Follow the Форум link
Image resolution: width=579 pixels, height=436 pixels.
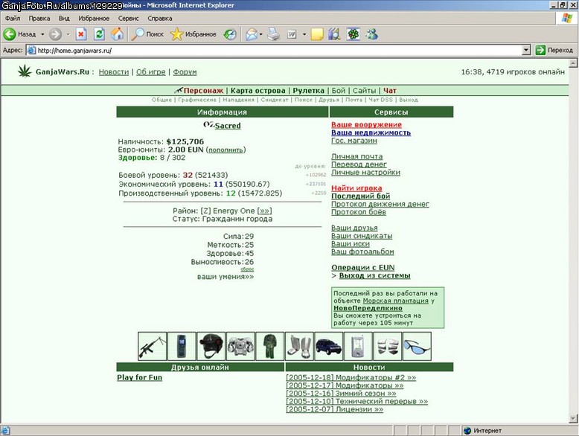(185, 72)
